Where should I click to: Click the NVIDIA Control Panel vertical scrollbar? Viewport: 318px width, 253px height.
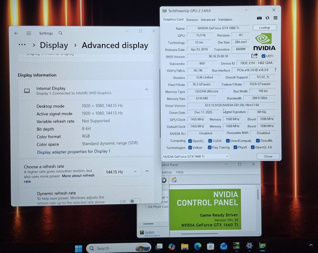(x=258, y=194)
